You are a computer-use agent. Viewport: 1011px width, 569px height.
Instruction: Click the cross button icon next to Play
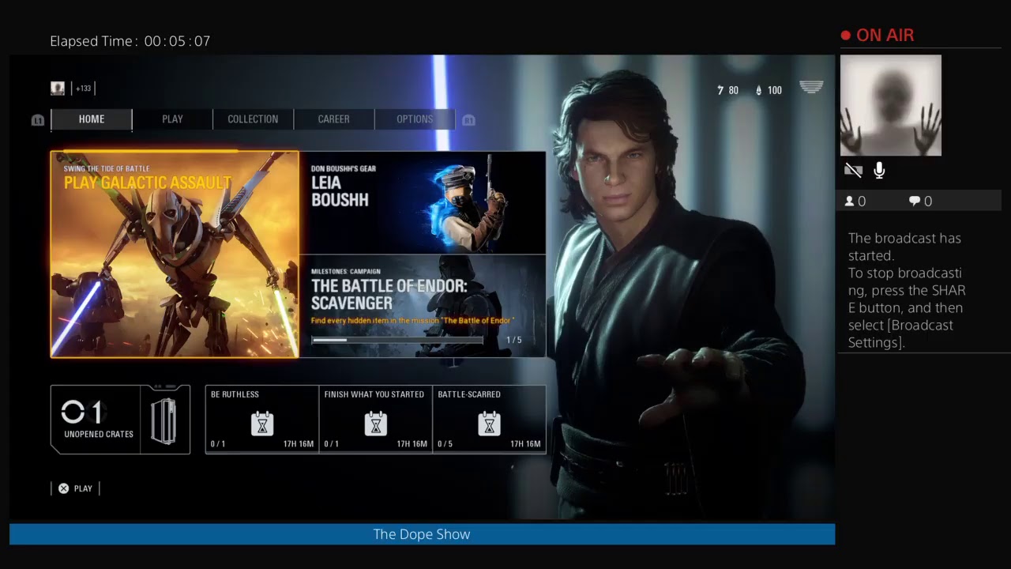point(64,488)
